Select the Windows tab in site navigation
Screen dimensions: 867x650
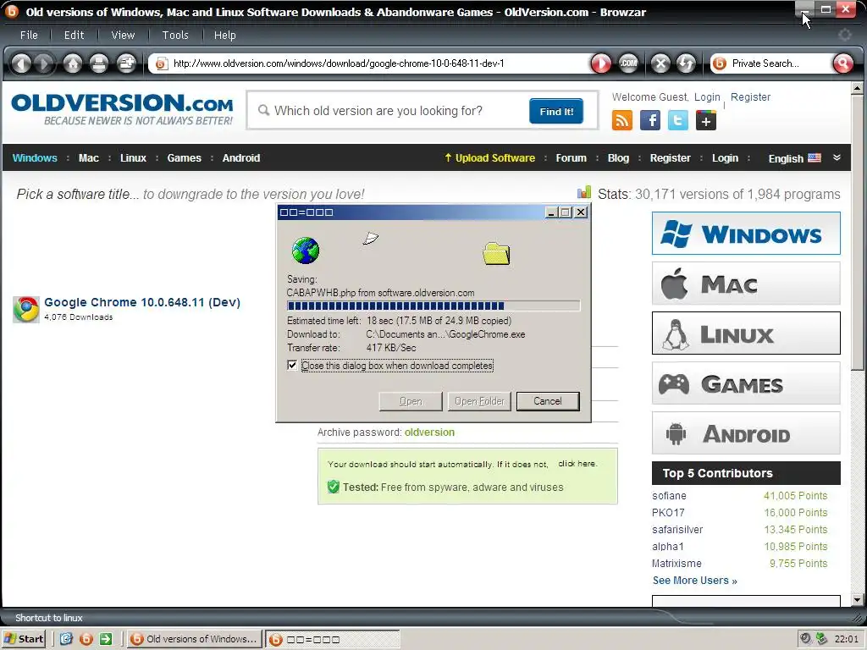tap(35, 158)
